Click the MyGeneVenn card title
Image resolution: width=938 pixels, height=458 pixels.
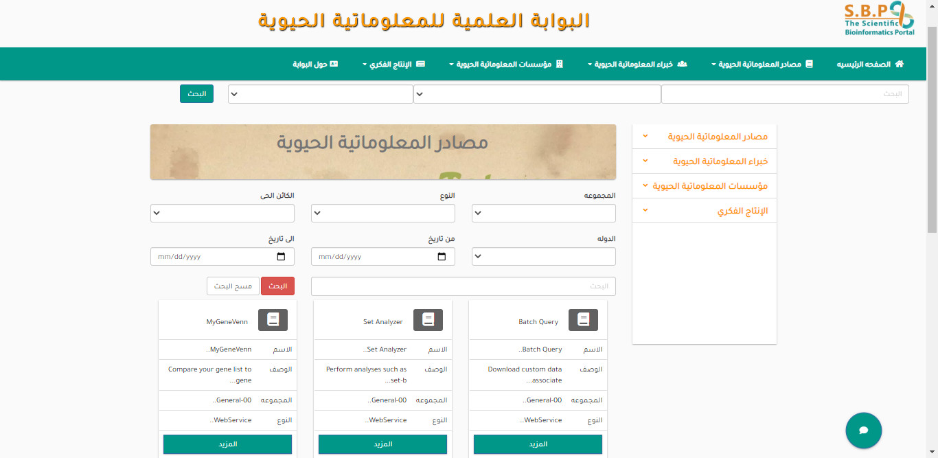click(x=227, y=322)
